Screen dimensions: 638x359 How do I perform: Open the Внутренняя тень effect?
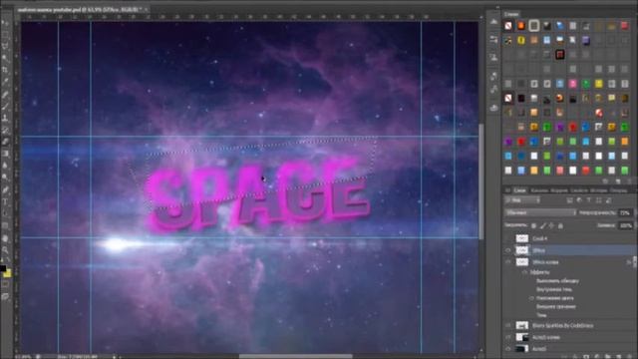[554, 289]
